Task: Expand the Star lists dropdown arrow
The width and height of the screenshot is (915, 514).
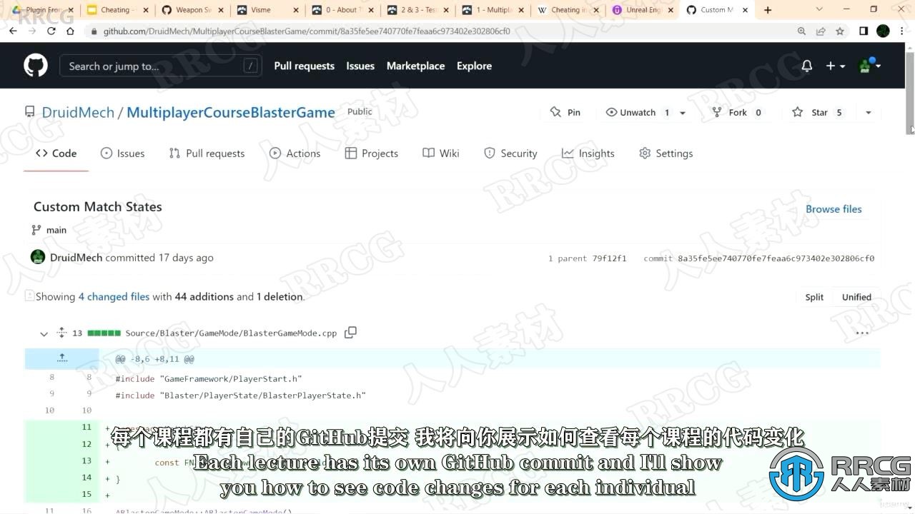Action: click(869, 113)
